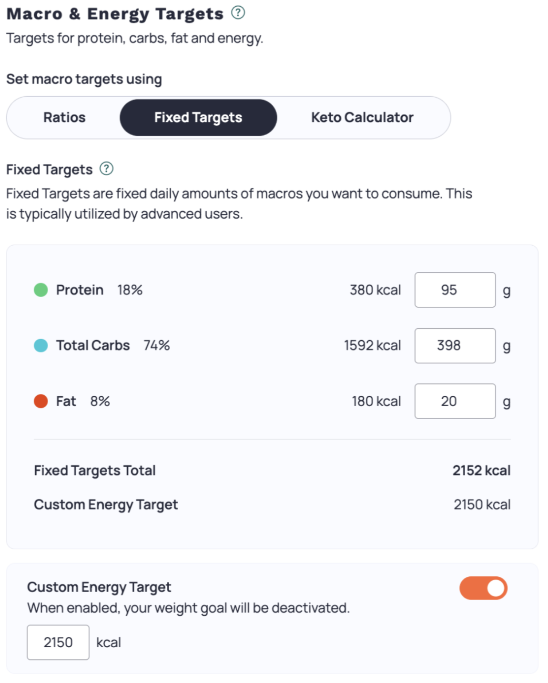Edit the Total Carbs grams field
Viewport: 548px width, 683px height.
(x=455, y=345)
